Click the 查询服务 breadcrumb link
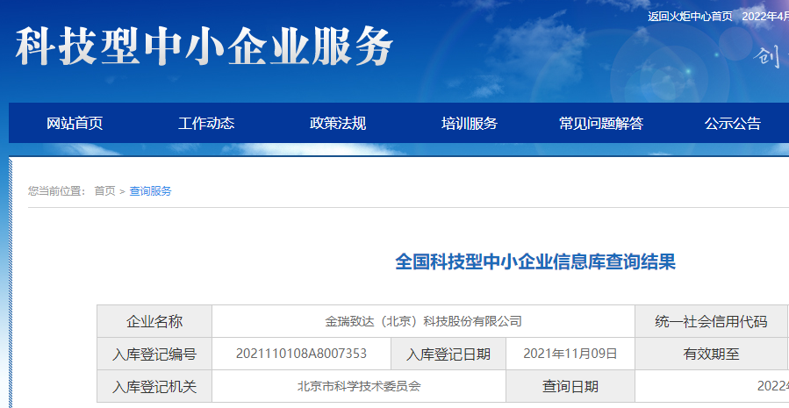Viewport: 789px width, 408px height. pos(150,191)
